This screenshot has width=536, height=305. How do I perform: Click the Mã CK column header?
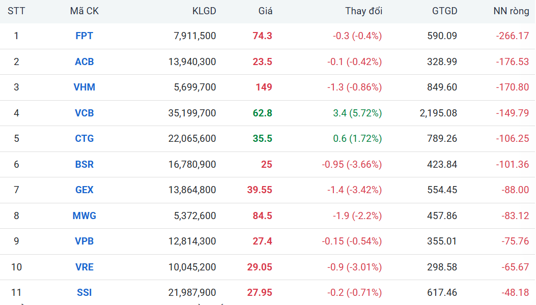click(84, 11)
